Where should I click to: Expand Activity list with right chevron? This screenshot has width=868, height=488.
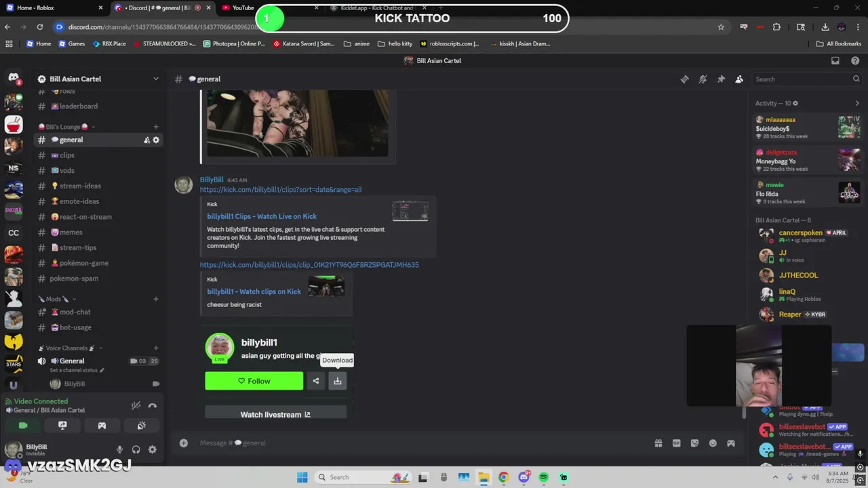click(x=857, y=103)
